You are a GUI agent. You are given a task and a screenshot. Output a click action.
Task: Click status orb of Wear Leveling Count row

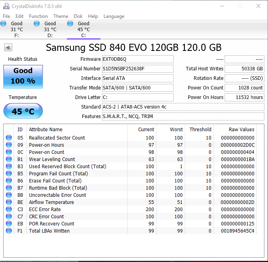(x=9, y=159)
